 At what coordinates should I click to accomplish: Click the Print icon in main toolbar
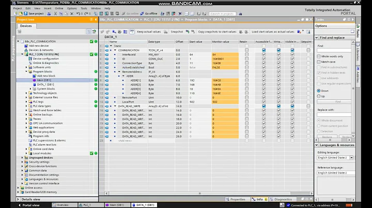click(49, 13)
